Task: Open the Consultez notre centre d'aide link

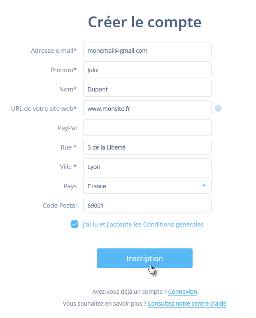Action: click(187, 304)
